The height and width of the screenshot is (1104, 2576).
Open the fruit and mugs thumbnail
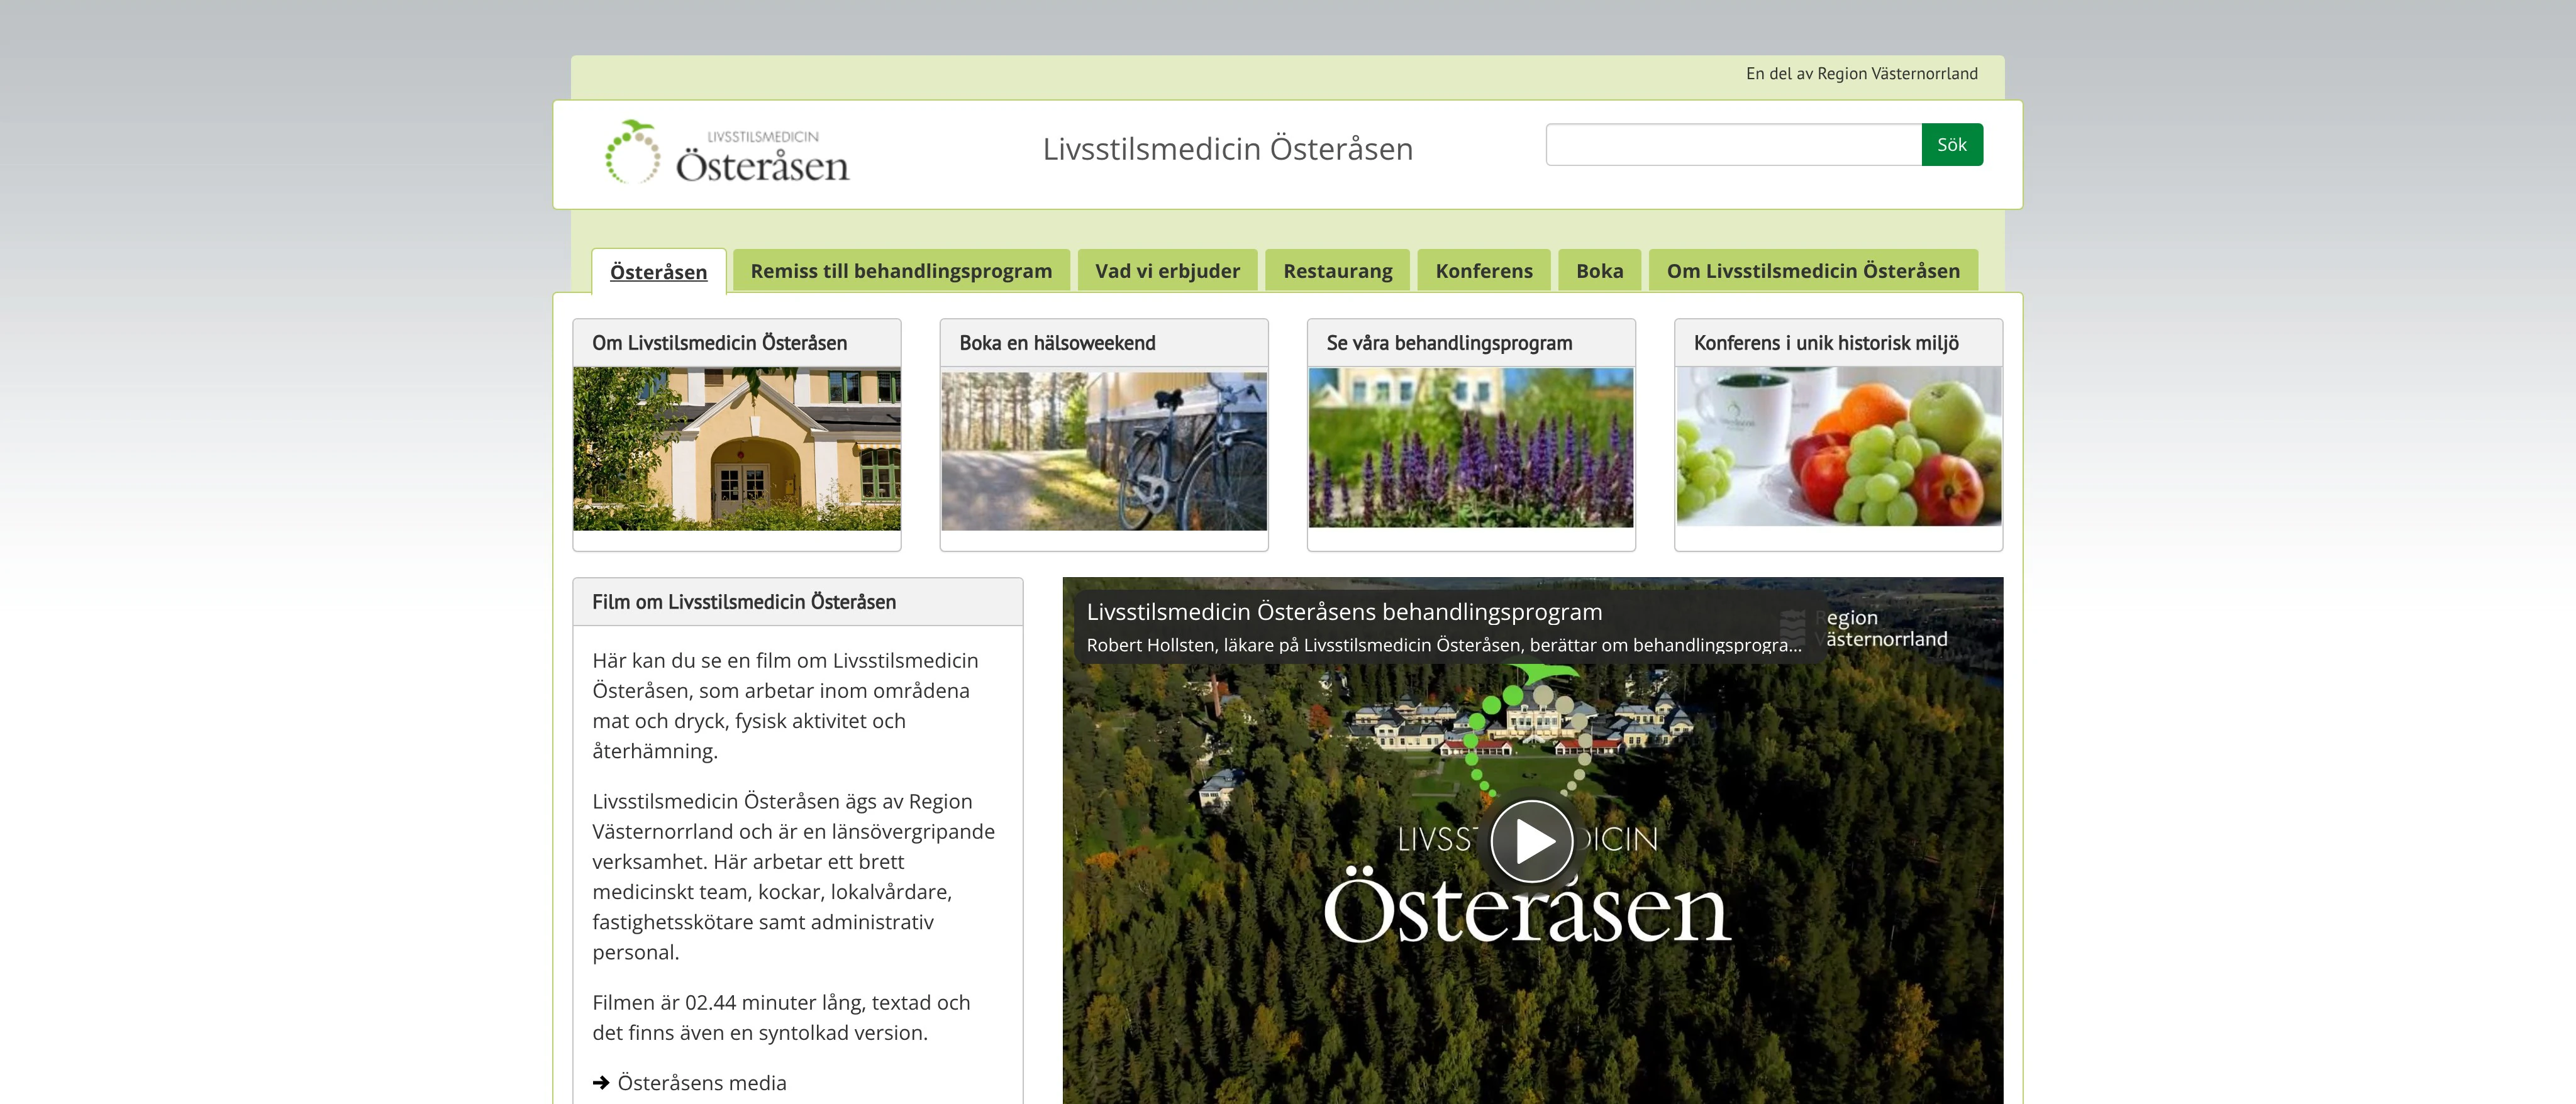(1838, 446)
